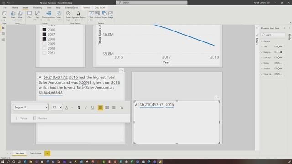Open more options for selected text box
Viewport: 292px width, 164px height.
pos(217,98)
